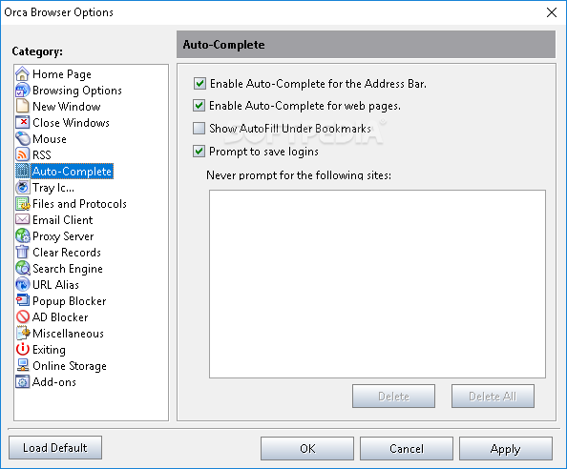The width and height of the screenshot is (567, 469).
Task: Select the RSS category
Action: click(42, 154)
